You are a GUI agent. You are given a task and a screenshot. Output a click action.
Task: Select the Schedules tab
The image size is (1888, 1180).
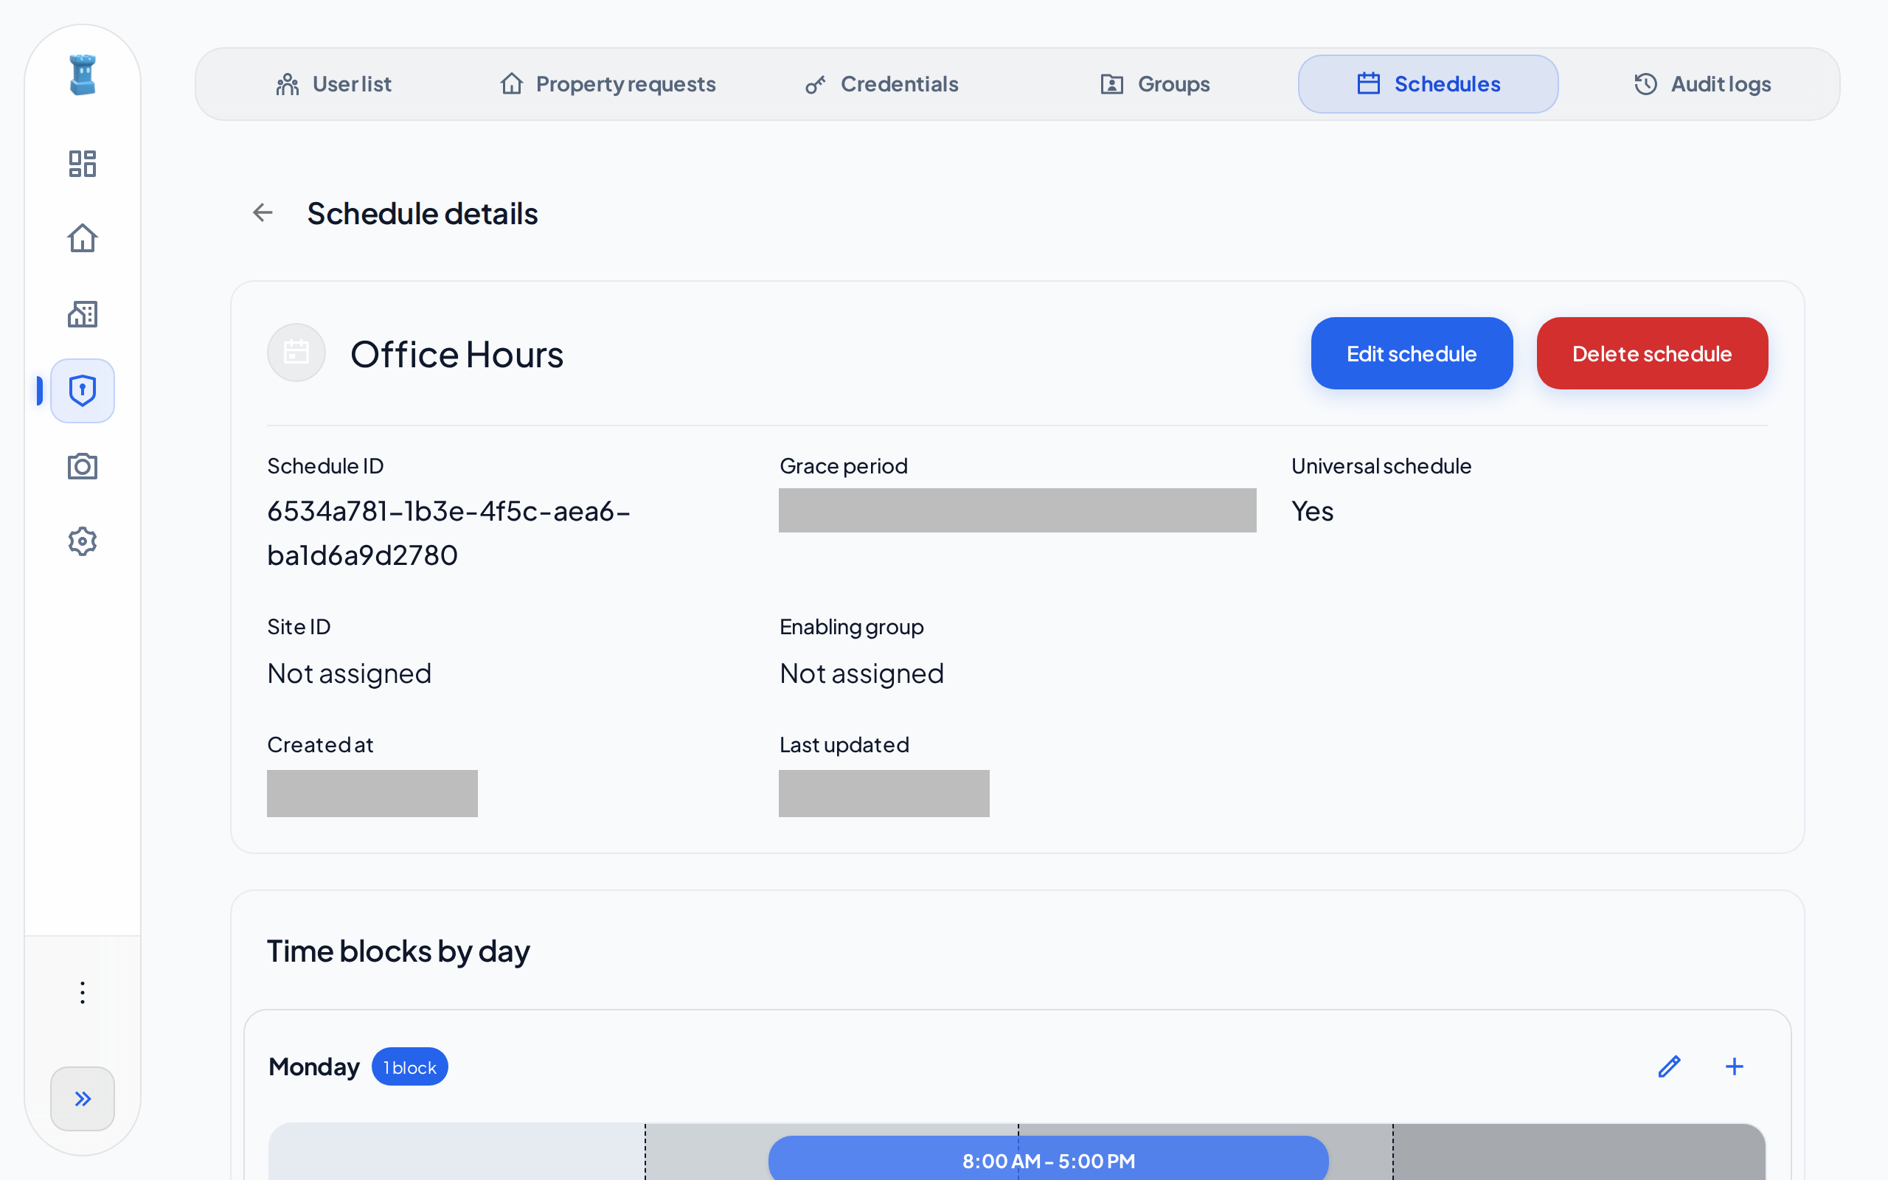(1429, 84)
